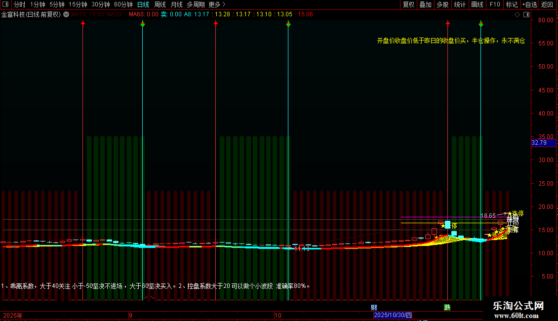
Task: Open the 更多 periods expander
Action: (217, 4)
